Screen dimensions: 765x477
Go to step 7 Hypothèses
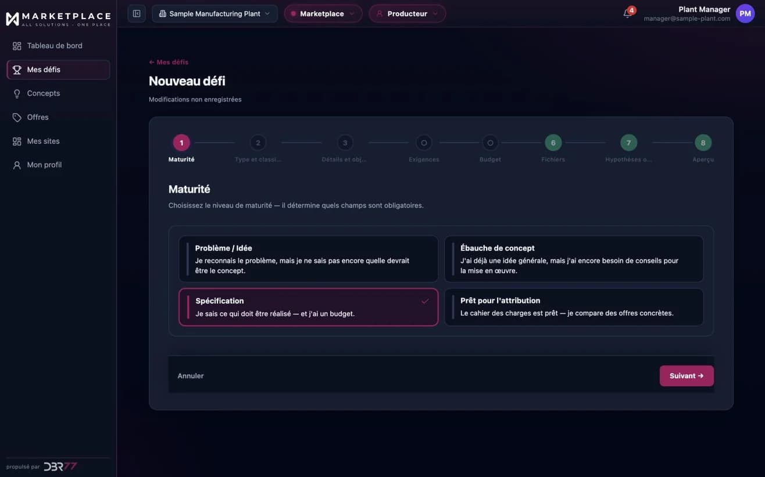coord(628,143)
